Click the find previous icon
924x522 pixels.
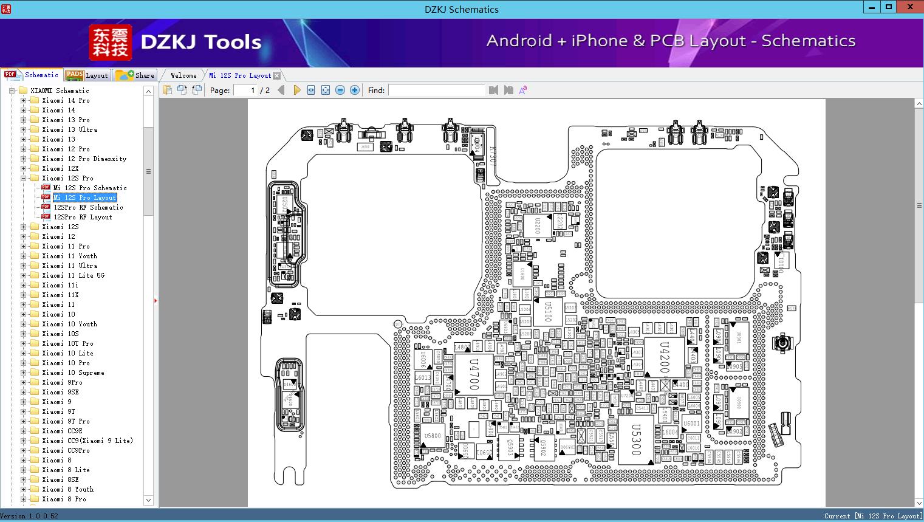click(x=493, y=90)
